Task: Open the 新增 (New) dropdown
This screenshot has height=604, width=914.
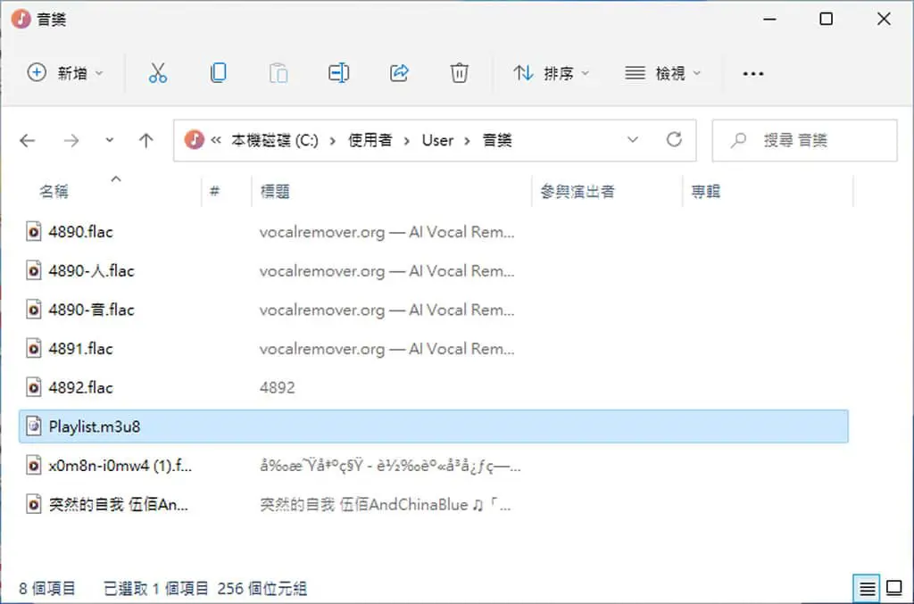Action: click(65, 73)
